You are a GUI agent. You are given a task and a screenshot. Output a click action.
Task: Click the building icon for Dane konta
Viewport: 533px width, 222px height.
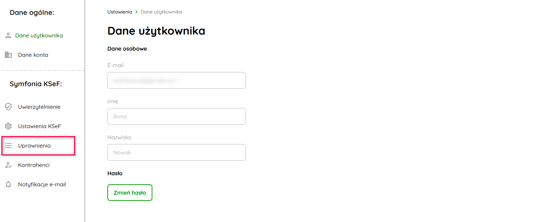(x=8, y=55)
